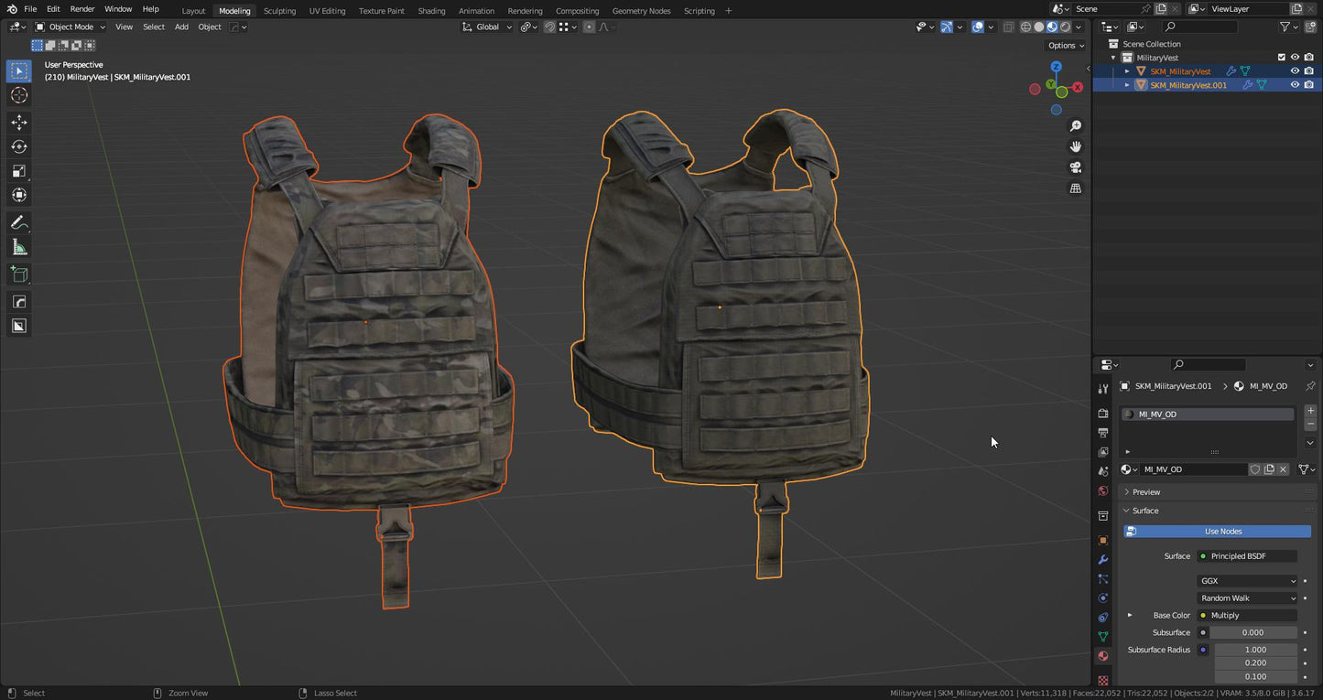
Task: Select the Measure tool
Action: [x=18, y=246]
